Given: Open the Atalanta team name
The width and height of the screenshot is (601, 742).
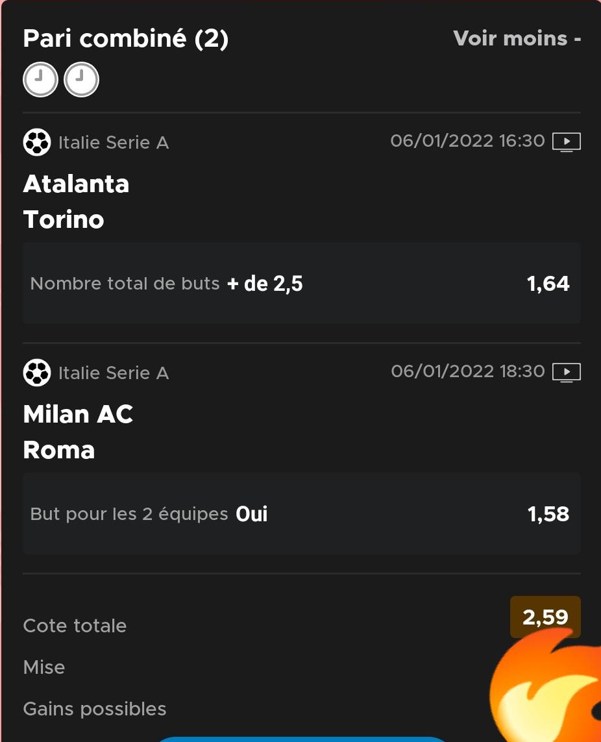Looking at the screenshot, I should (x=76, y=184).
